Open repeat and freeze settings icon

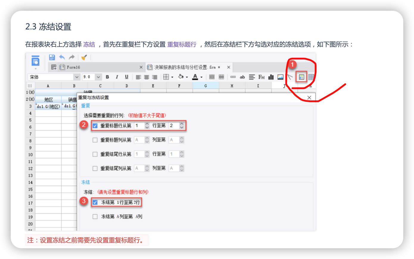coord(302,77)
